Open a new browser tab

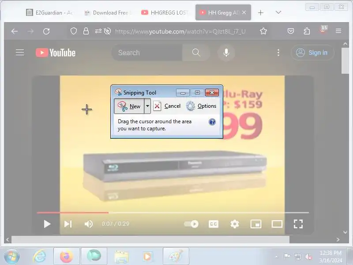tap(260, 13)
